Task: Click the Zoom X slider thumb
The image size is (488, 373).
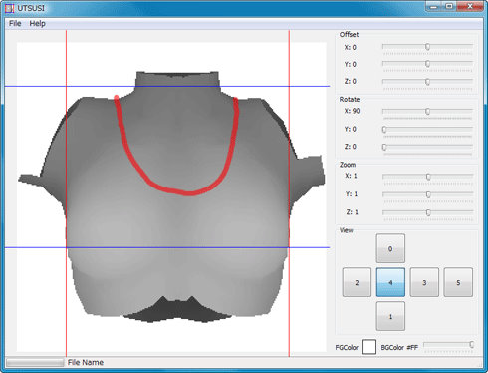Action: (428, 177)
